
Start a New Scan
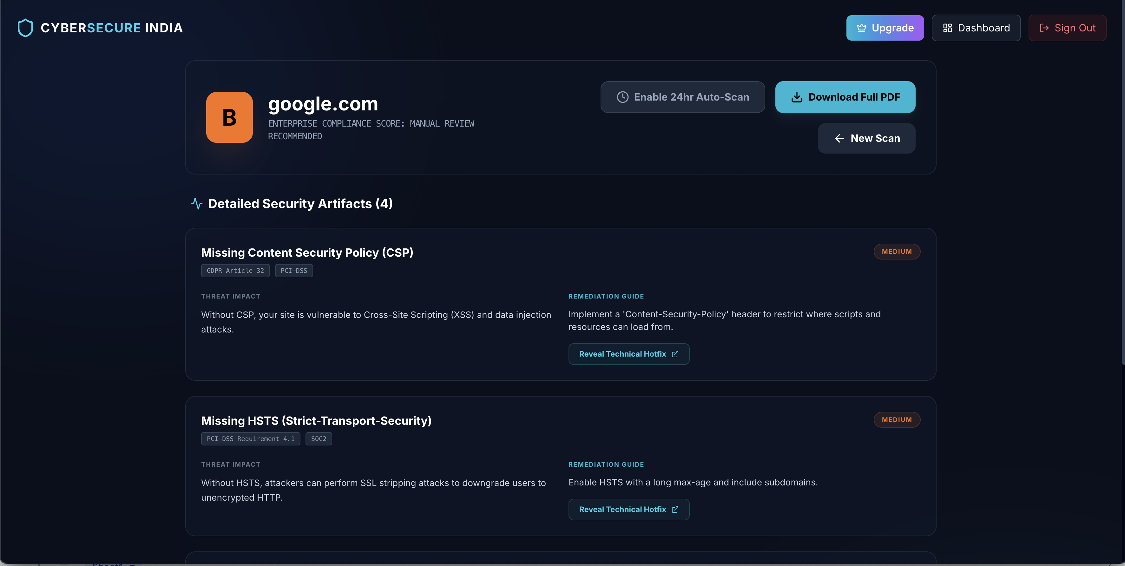866,138
